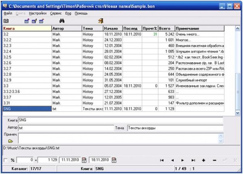Click the greyed X cancel edit button
243x174 pixels.
click(x=235, y=160)
